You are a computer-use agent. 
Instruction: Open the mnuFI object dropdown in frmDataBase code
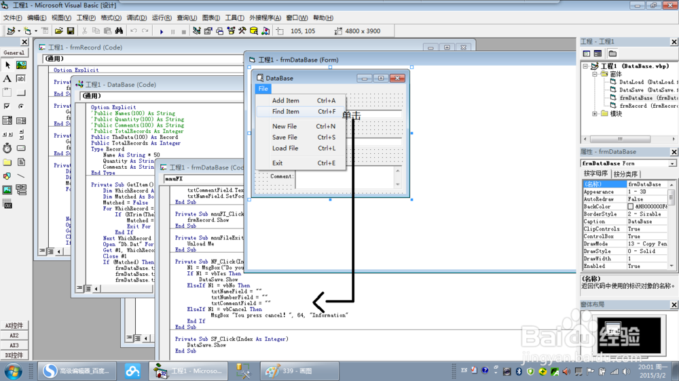click(x=204, y=178)
